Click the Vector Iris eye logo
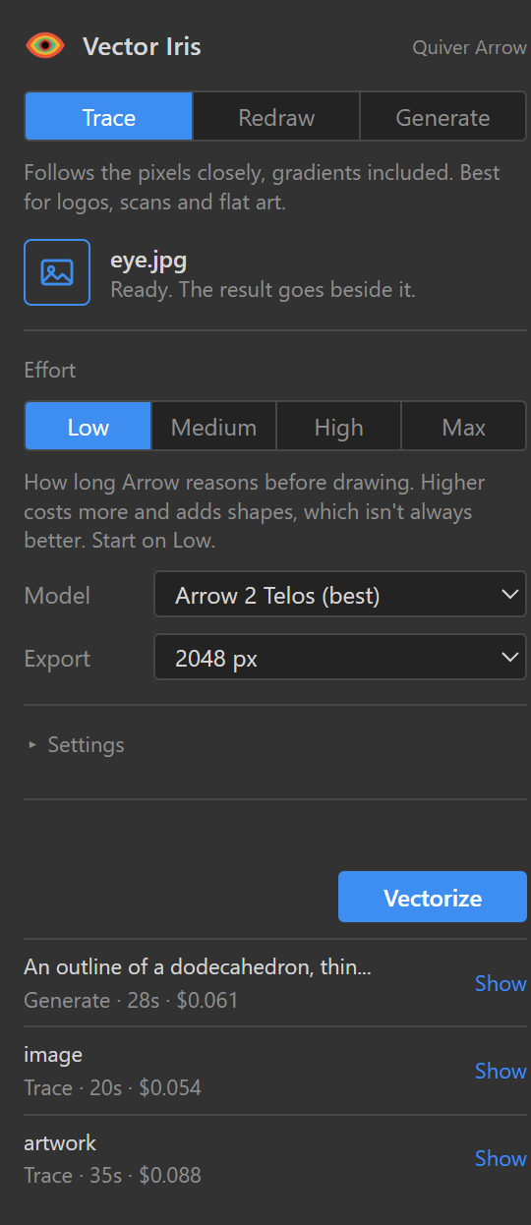This screenshot has width=531, height=1225. pos(45,45)
